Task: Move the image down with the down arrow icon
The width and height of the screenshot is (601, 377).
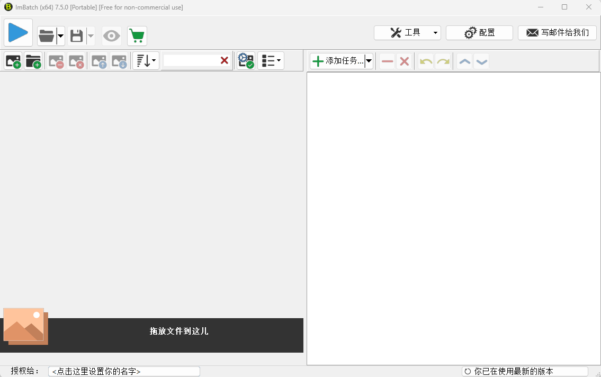Action: click(x=119, y=61)
